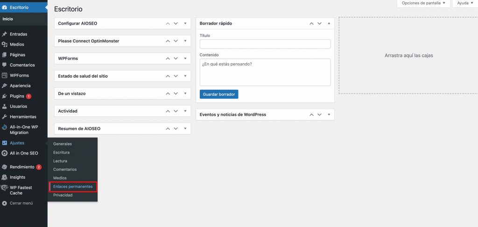Click the Inicio link under Escritorio
The image size is (478, 227).
pos(7,19)
